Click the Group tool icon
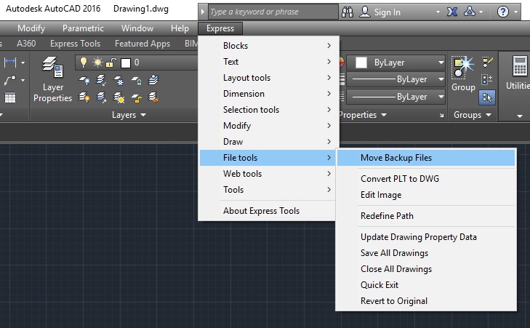Image resolution: width=530 pixels, height=328 pixels. 463,73
